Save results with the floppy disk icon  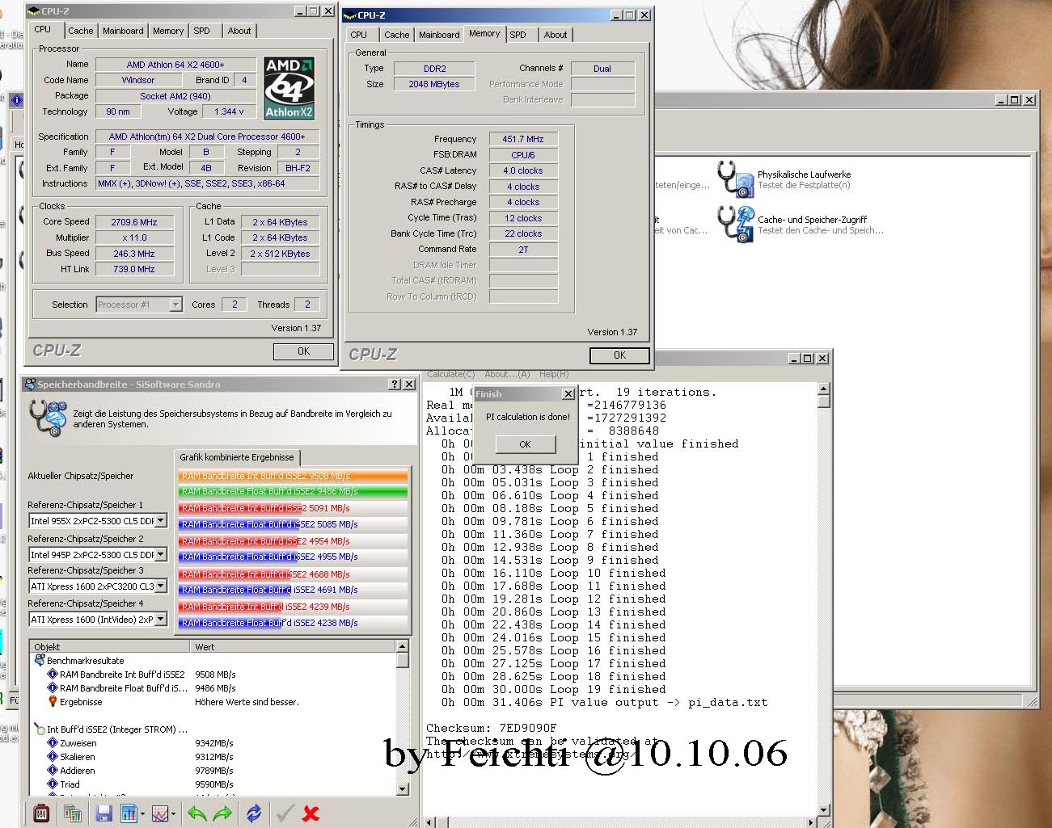(x=104, y=813)
